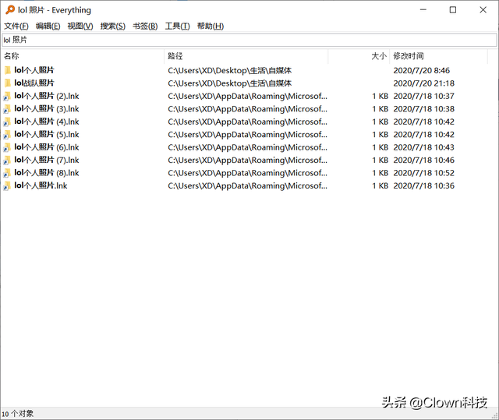Open the 工具(T) menu
The width and height of the screenshot is (499, 420).
coord(177,26)
